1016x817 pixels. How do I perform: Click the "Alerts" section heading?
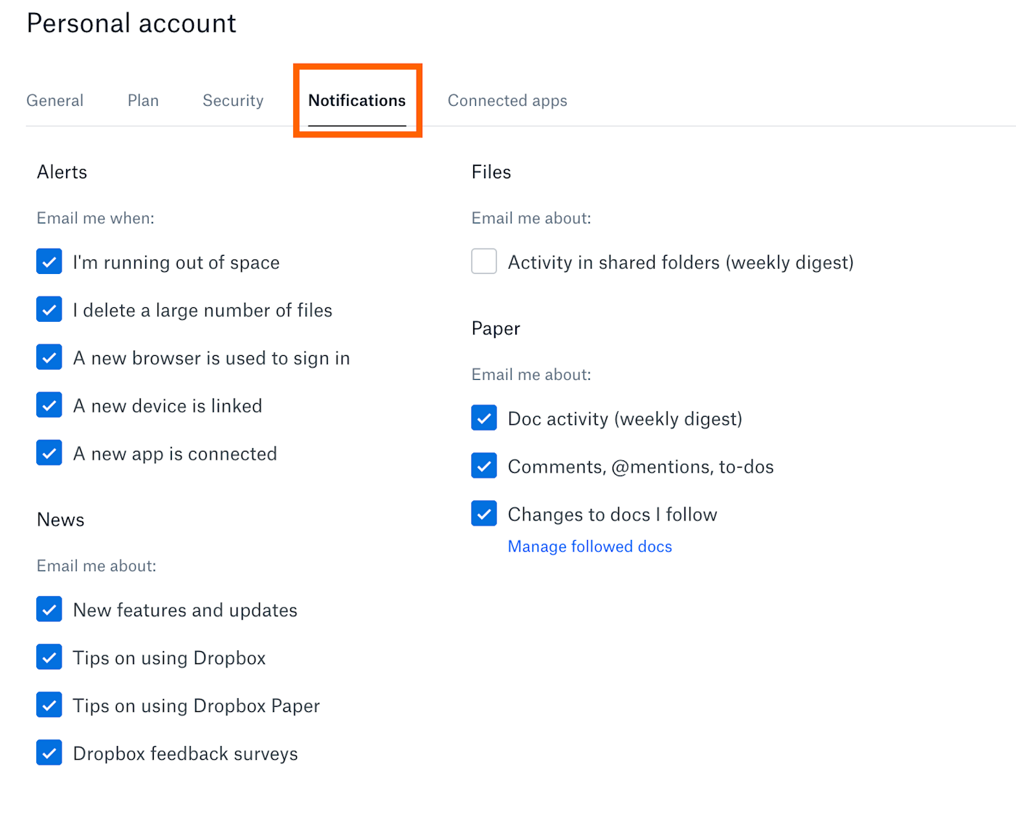[62, 172]
